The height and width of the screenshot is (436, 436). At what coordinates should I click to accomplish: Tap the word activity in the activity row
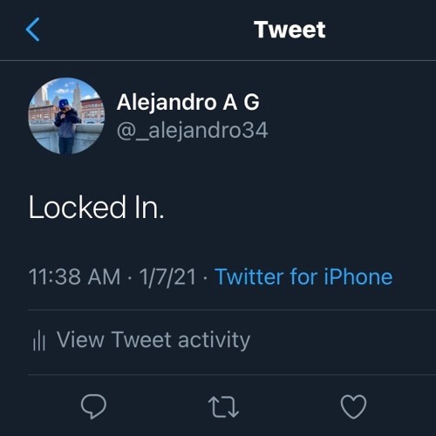click(214, 340)
